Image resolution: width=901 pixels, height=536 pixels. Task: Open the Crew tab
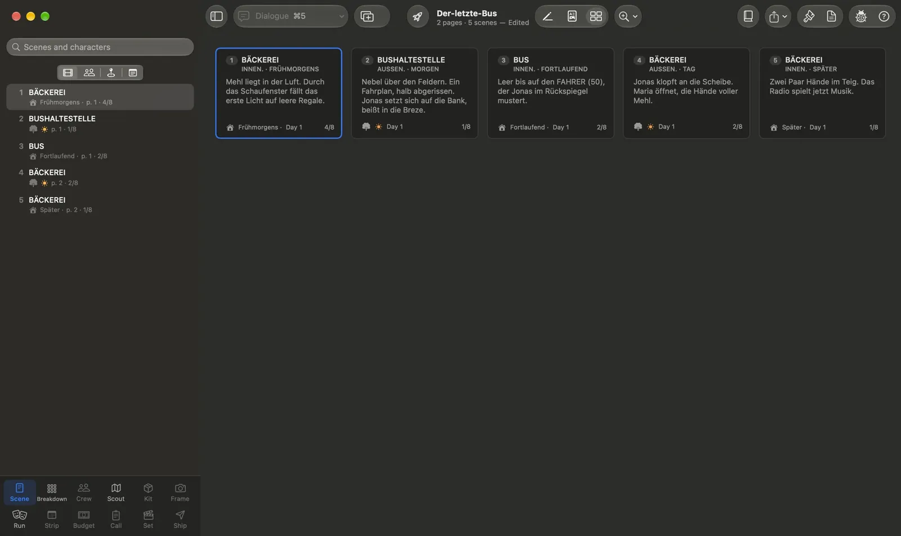[84, 492]
